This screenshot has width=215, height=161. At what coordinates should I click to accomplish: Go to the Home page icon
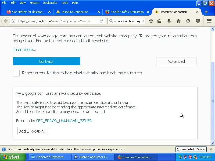point(179,21)
